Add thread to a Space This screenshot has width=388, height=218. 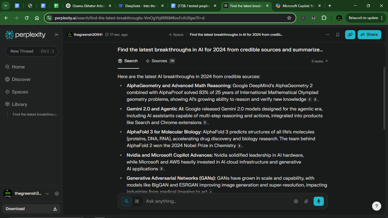[x=176, y=35]
